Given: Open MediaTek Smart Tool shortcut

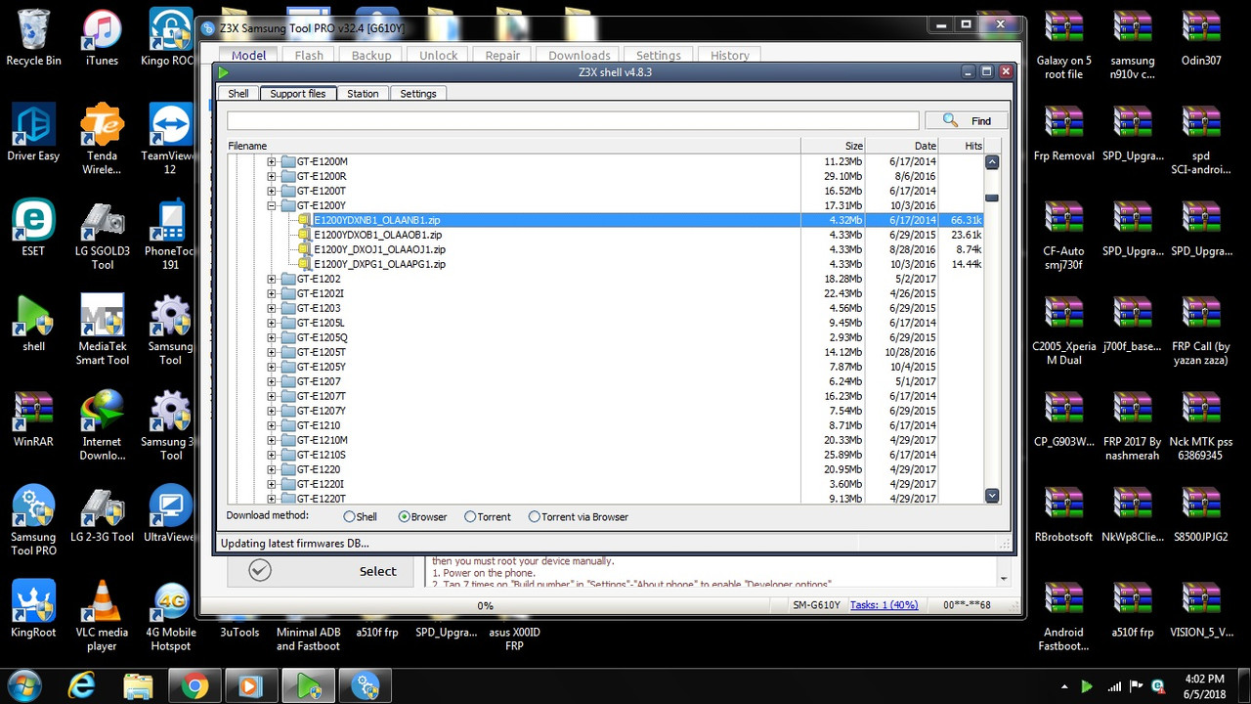Looking at the screenshot, I should 102,330.
